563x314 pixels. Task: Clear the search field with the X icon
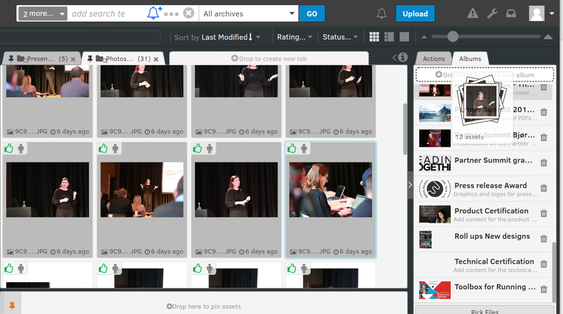pyautogui.click(x=189, y=14)
